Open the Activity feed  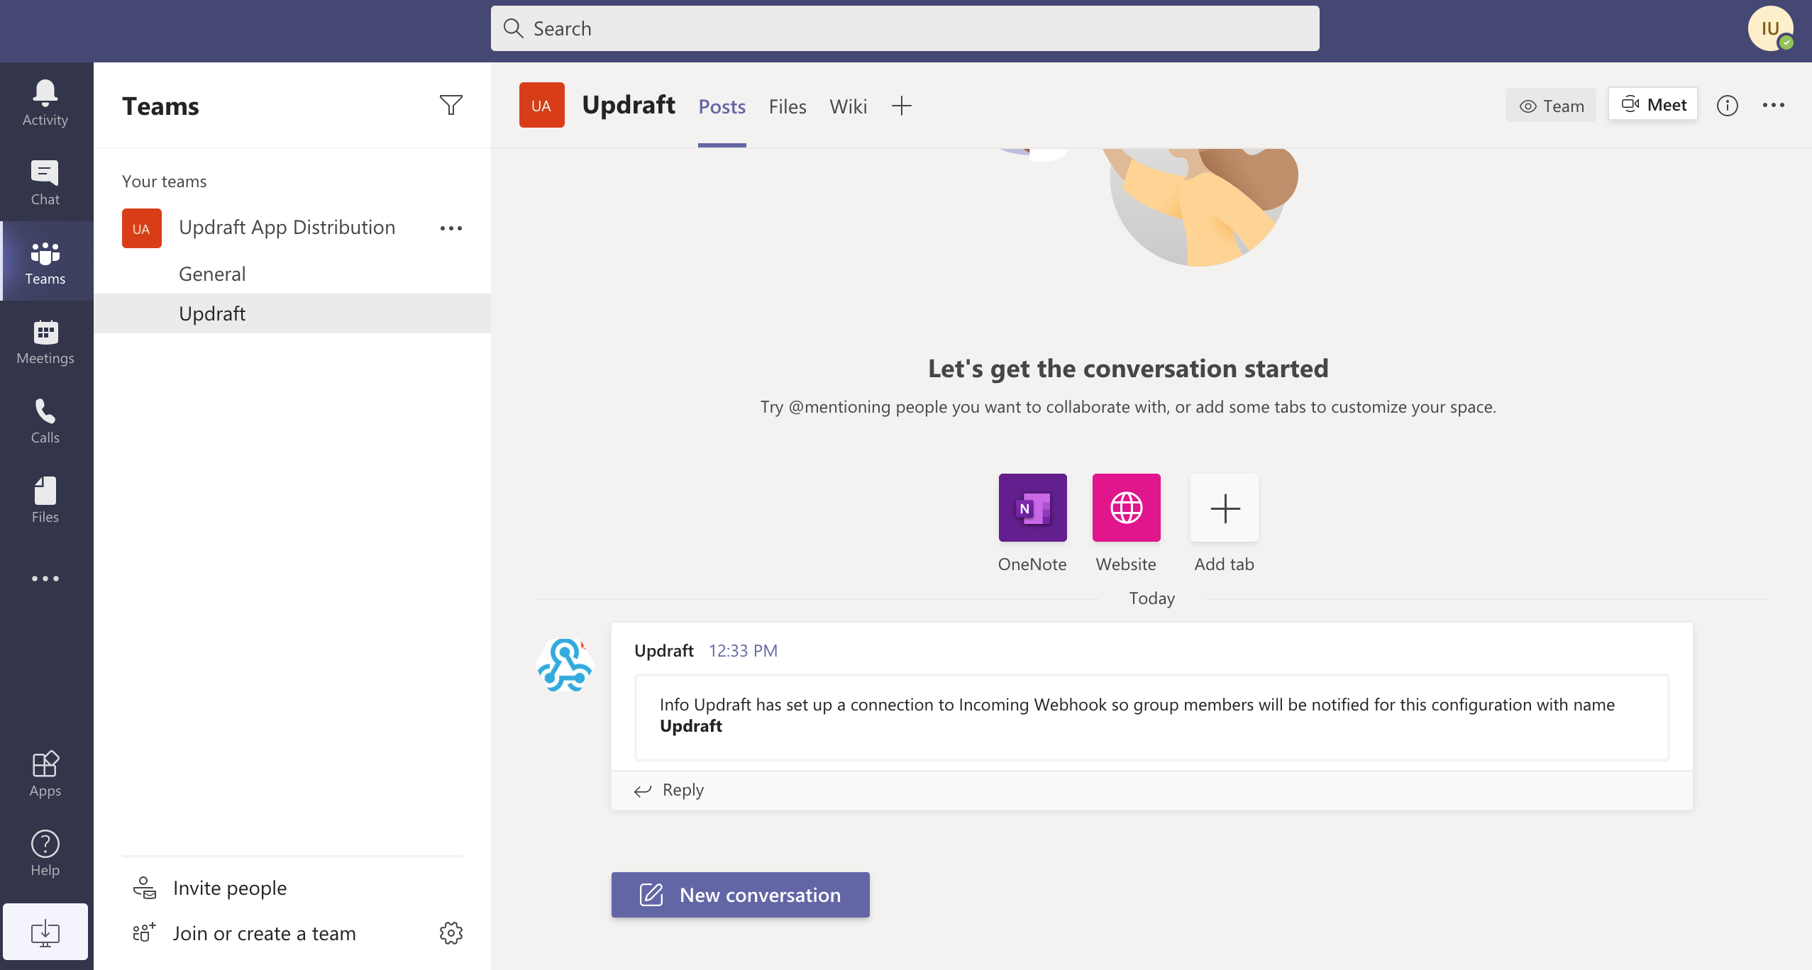(45, 103)
